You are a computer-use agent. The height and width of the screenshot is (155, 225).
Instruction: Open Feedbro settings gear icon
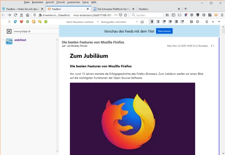click(198, 22)
